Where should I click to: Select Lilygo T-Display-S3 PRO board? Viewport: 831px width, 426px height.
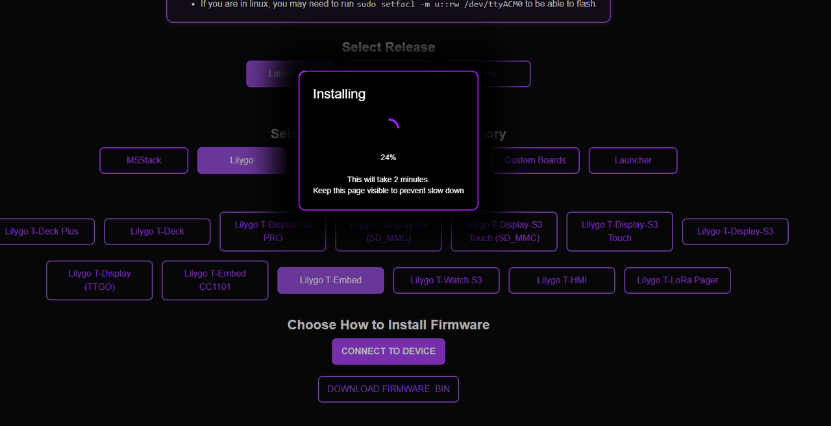click(273, 231)
